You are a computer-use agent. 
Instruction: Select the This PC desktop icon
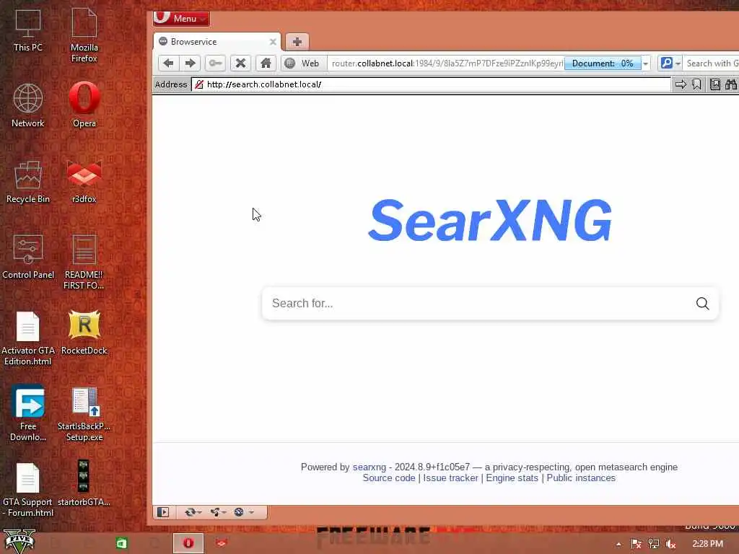point(28,30)
